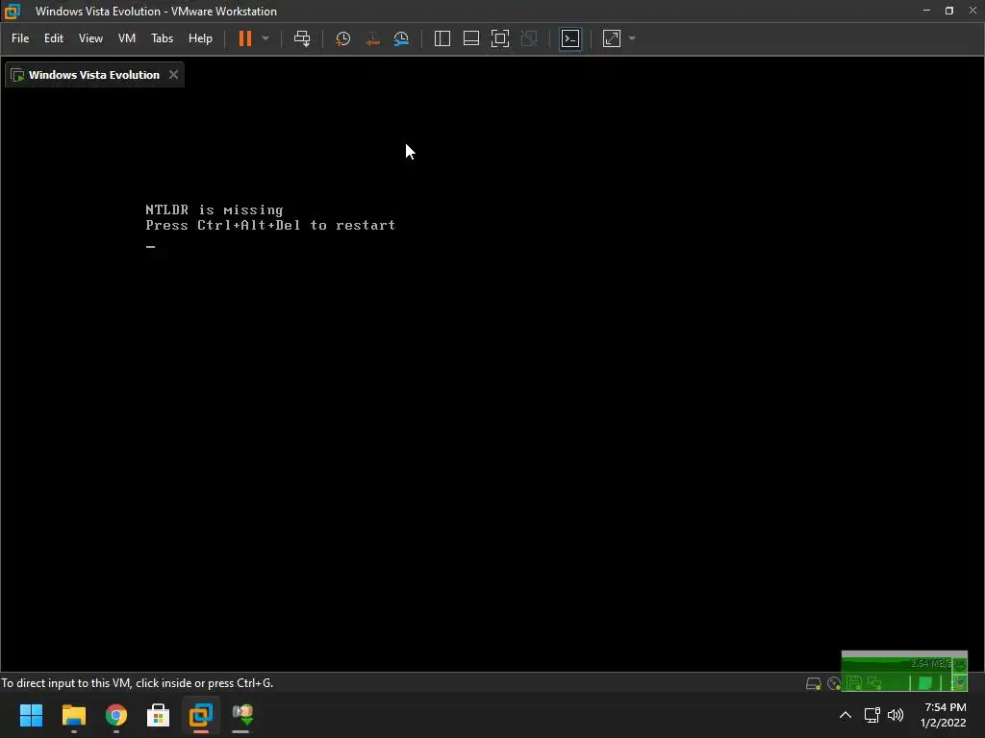Open the snapshot manager
The width and height of the screenshot is (985, 738).
(401, 38)
